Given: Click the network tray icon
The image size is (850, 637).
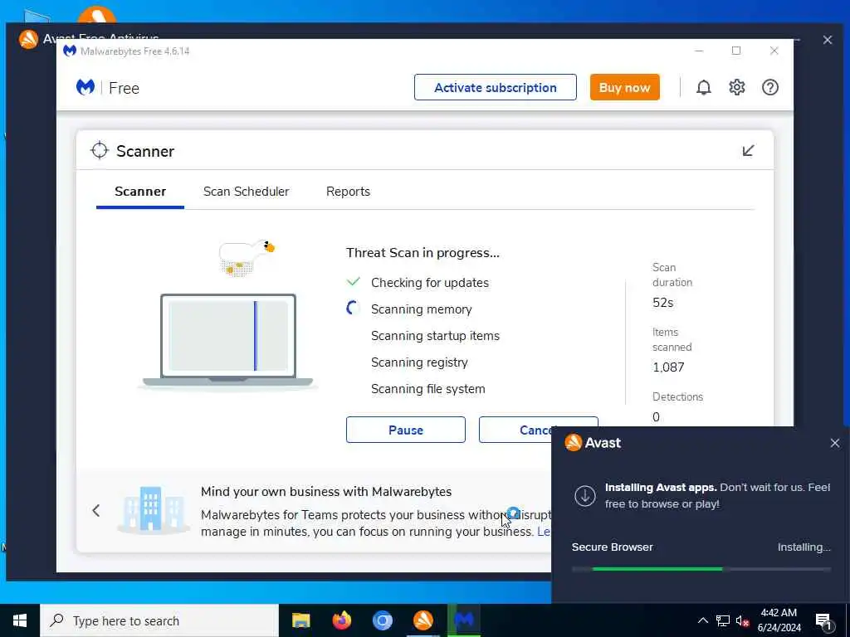Looking at the screenshot, I should coord(723,620).
